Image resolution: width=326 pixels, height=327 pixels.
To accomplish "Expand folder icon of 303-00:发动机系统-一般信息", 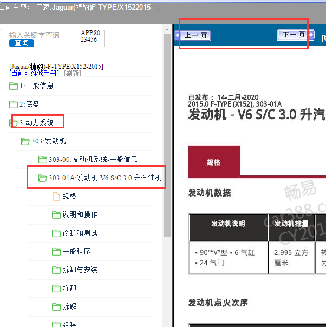I will click(43, 160).
